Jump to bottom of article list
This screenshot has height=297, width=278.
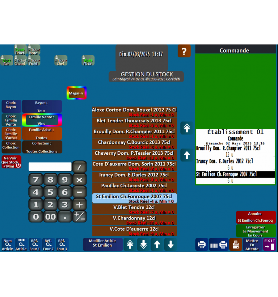pyautogui.click(x=143, y=245)
